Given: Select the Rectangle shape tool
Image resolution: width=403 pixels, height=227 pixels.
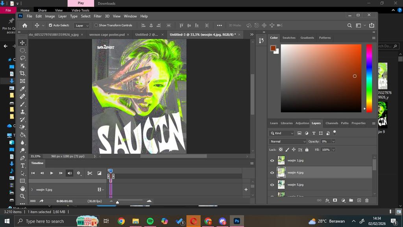Looking at the screenshot, I should [22, 181].
